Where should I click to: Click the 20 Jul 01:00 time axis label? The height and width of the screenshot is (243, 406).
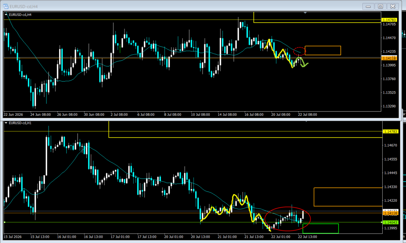click(174, 237)
